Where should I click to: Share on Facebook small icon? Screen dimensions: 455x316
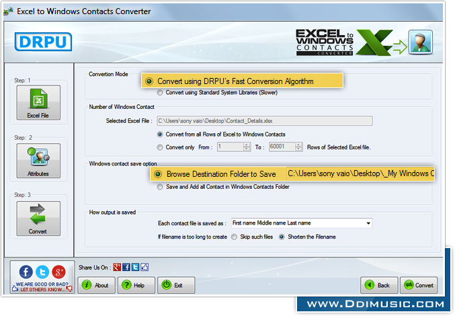tap(126, 267)
